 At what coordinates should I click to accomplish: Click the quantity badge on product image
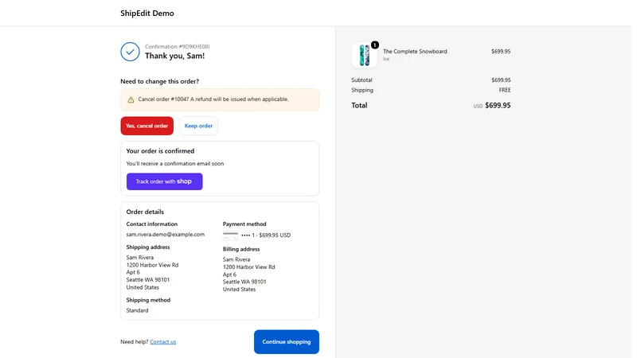click(375, 45)
